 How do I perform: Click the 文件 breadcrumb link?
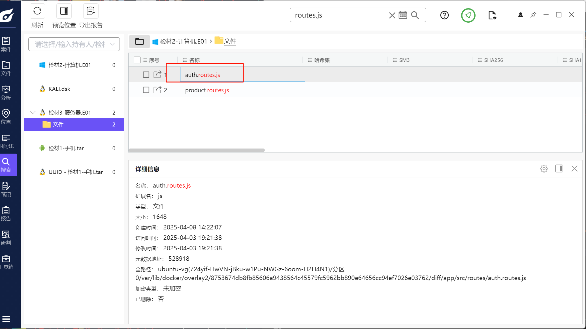coord(230,41)
